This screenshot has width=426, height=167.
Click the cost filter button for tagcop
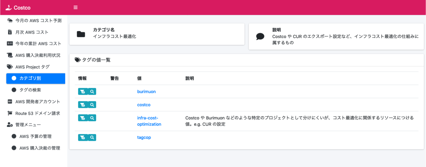(x=82, y=137)
